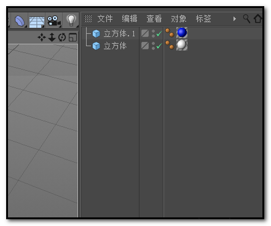271x226 pixels.
Task: Select the 立方体 object row
Action: coord(171,46)
